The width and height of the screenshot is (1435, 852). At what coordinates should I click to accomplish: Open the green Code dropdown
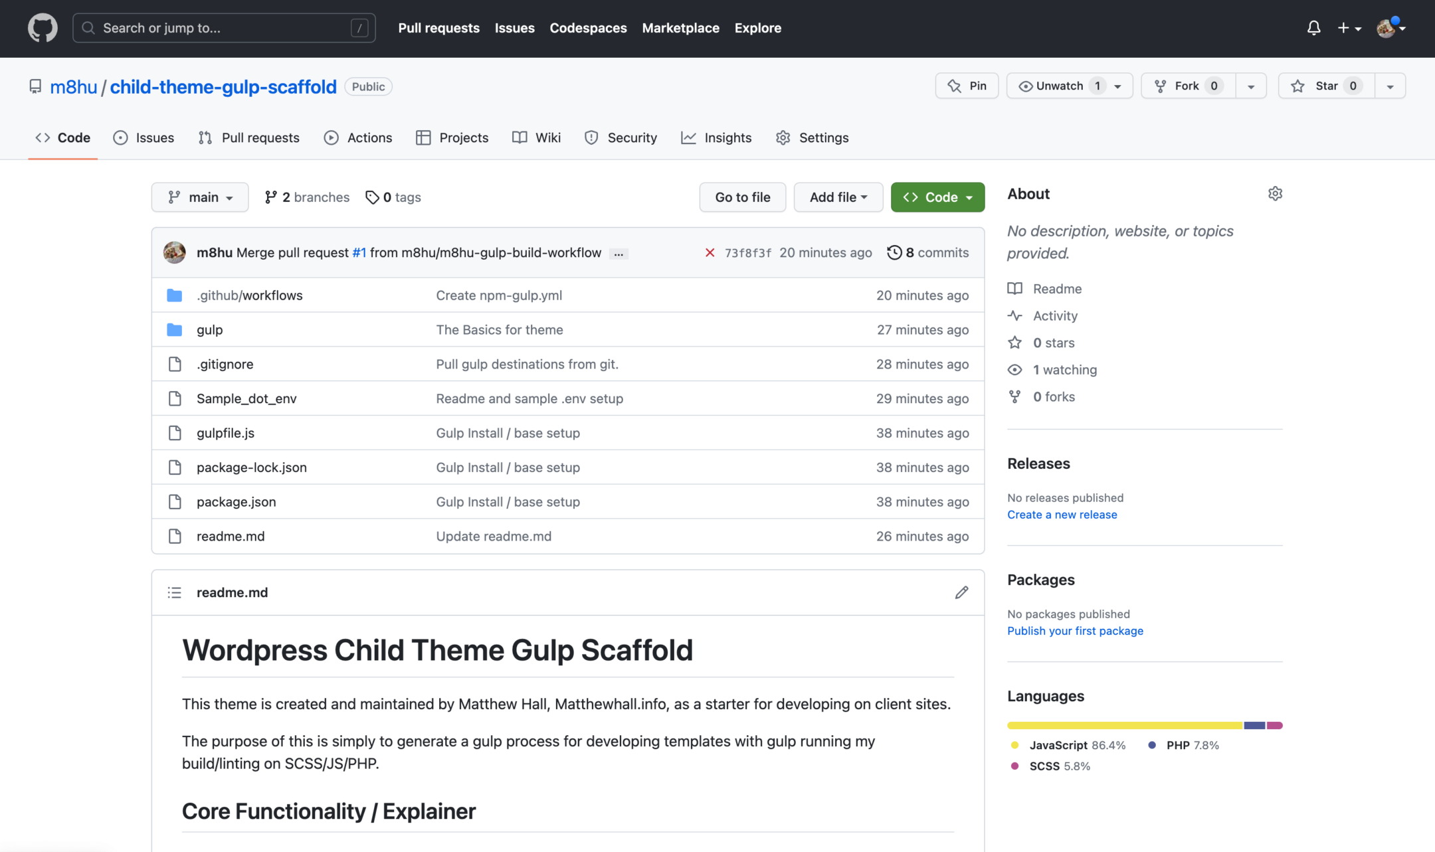click(x=937, y=197)
